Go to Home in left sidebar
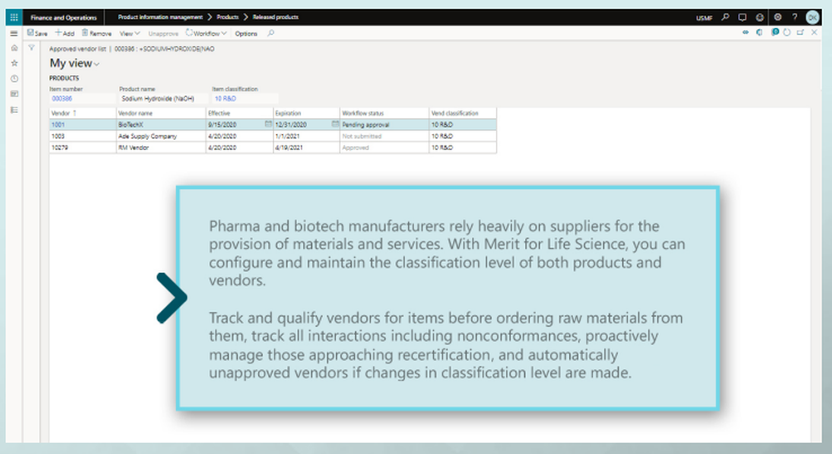 14,47
